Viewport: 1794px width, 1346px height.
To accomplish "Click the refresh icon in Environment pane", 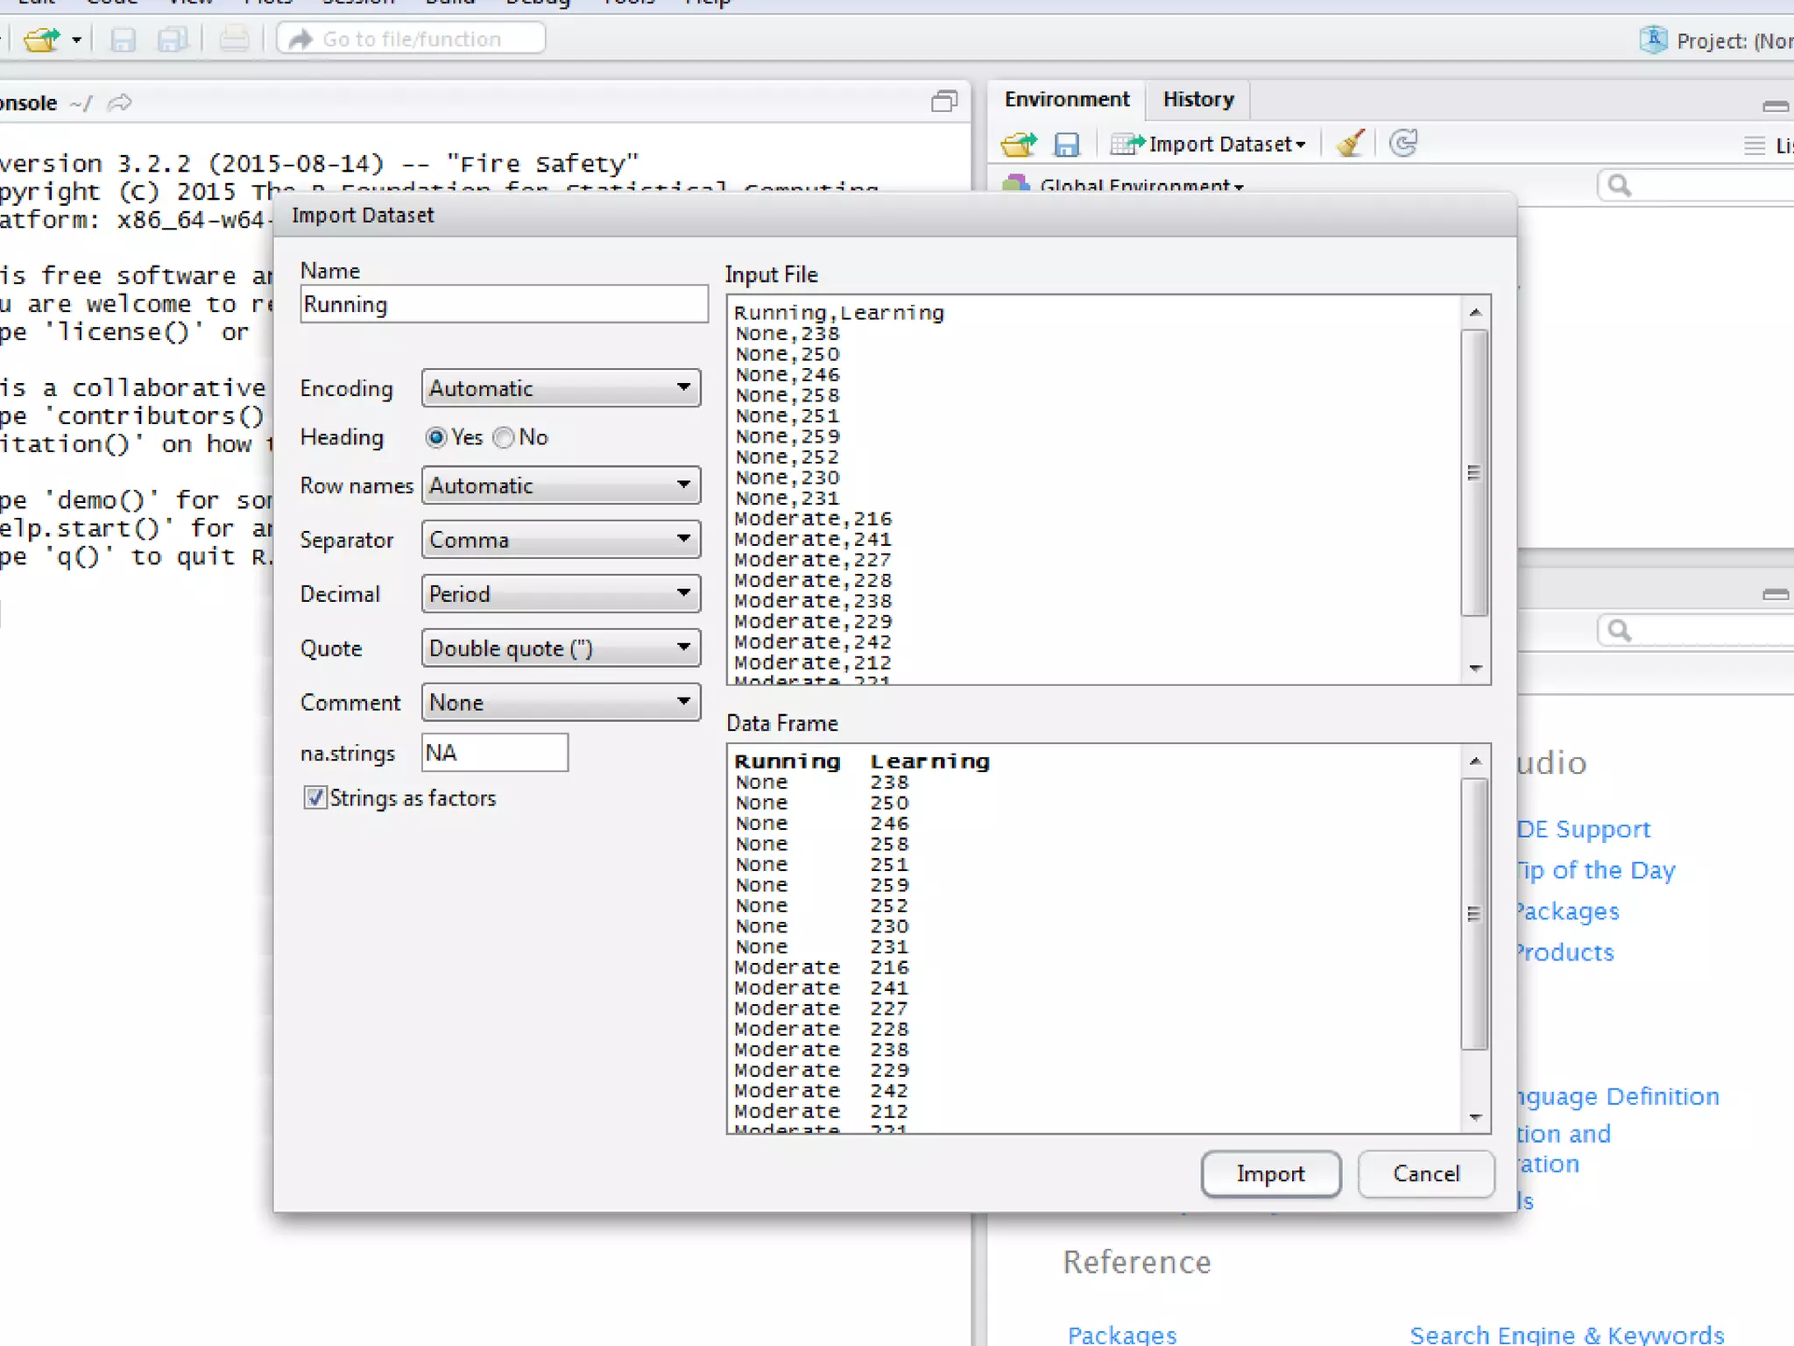I will [1403, 144].
